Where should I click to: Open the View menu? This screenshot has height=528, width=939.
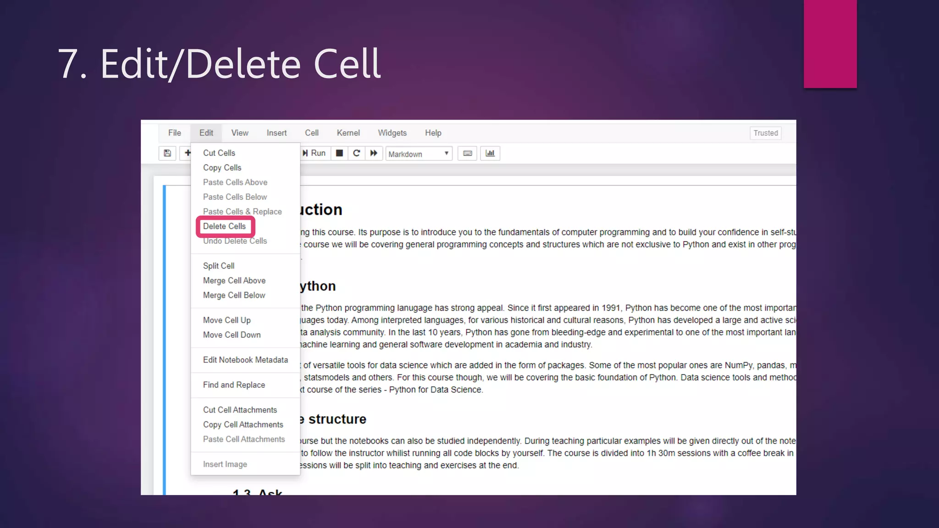(240, 133)
